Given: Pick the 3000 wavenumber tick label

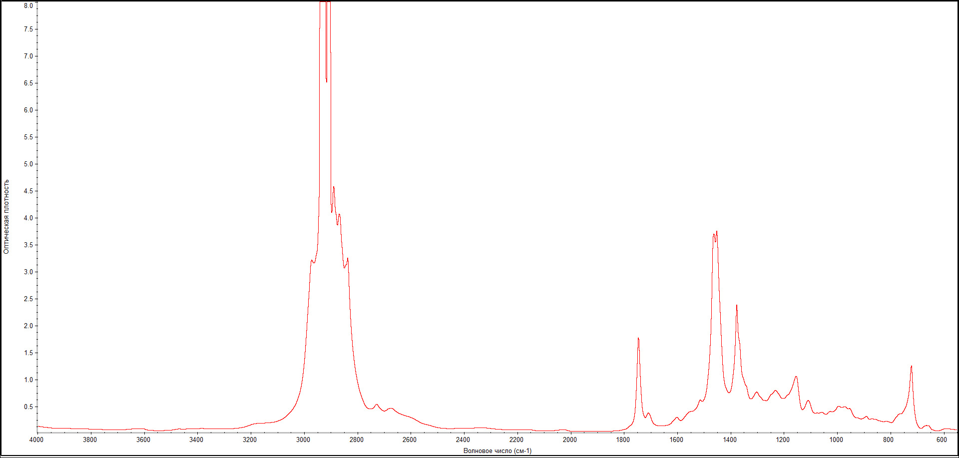Looking at the screenshot, I should 303,440.
